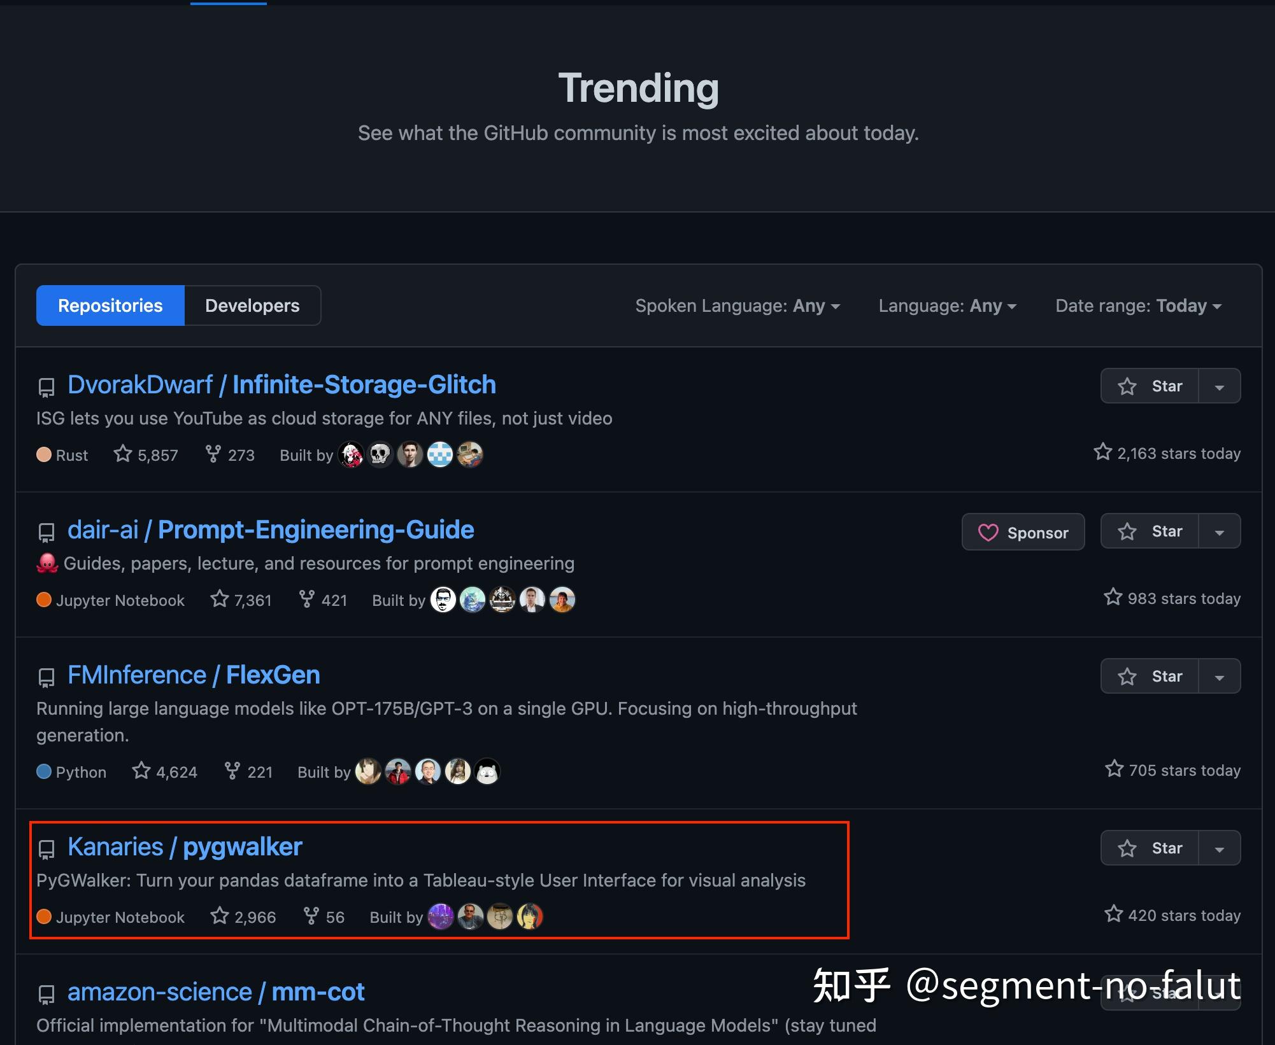Image resolution: width=1275 pixels, height=1045 pixels.
Task: Click the fork icon showing 221 forks
Action: (232, 771)
